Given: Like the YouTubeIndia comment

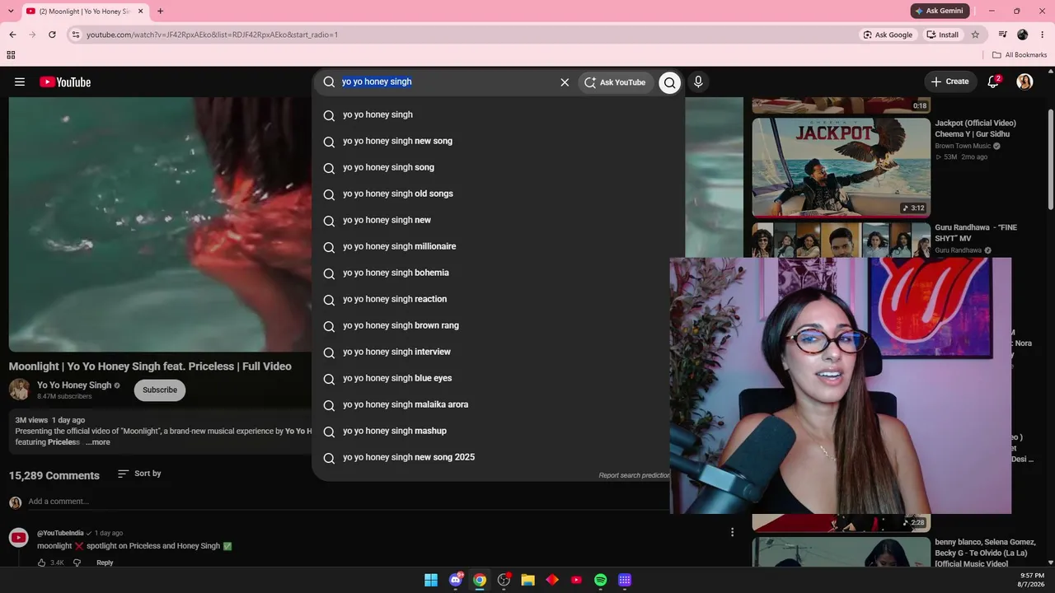Looking at the screenshot, I should tap(41, 563).
